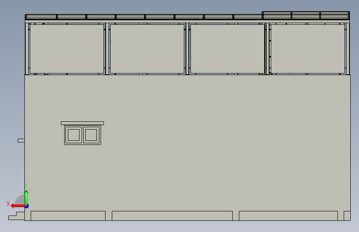The height and width of the screenshot is (232, 359).
Task: Click the red X axis label
Action: pyautogui.click(x=8, y=204)
